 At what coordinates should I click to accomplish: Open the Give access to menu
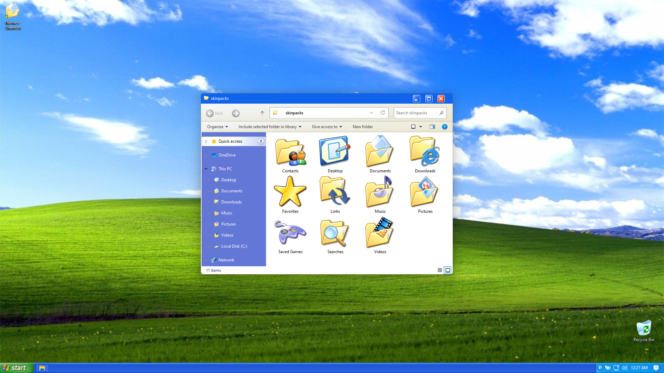[326, 127]
